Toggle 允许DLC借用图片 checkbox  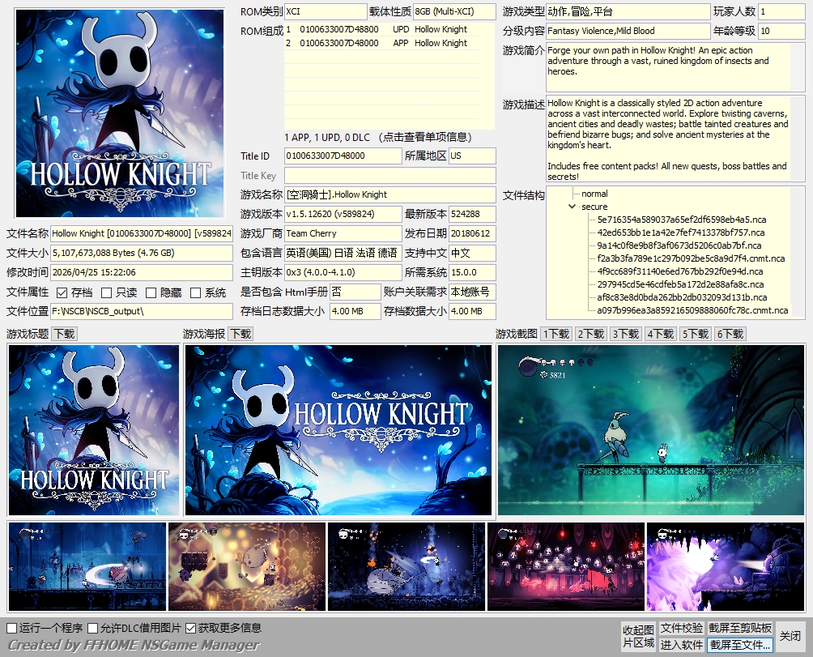pos(93,629)
